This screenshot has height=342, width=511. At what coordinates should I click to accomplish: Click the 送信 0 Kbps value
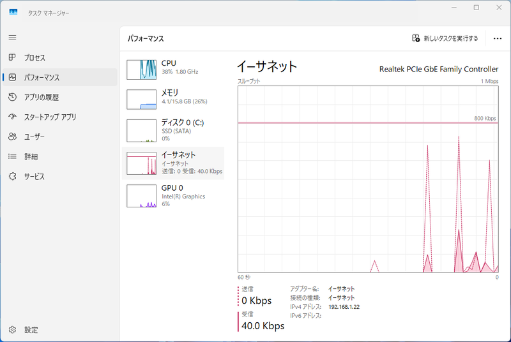257,301
